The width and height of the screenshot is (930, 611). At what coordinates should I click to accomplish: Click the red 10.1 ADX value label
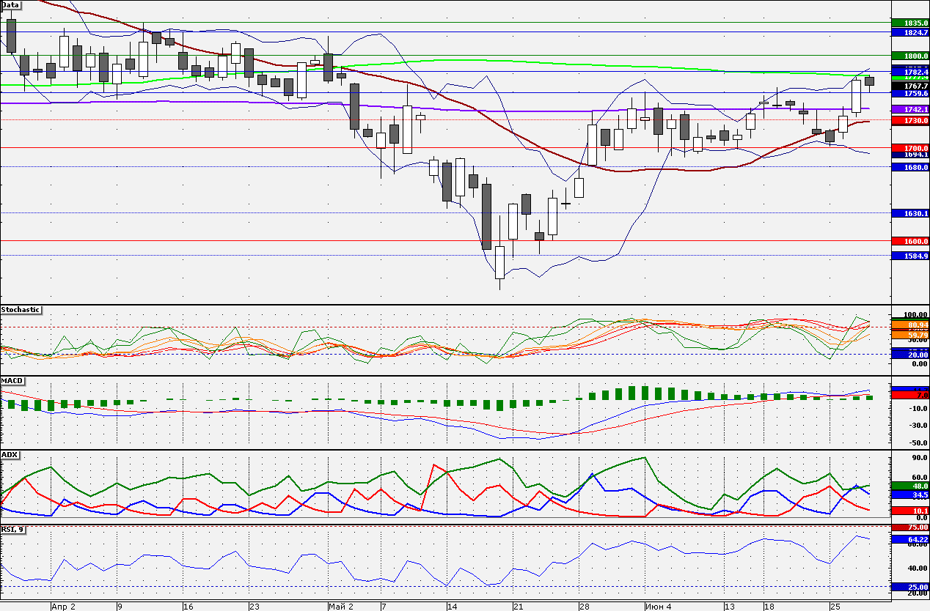910,511
